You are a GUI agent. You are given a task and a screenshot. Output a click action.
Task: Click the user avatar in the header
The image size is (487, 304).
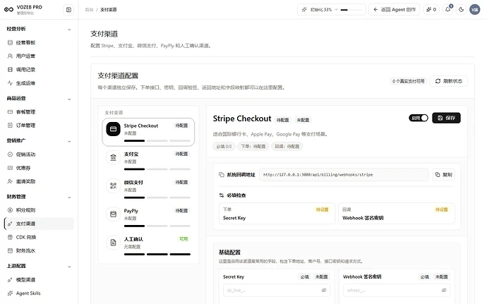tap(474, 10)
